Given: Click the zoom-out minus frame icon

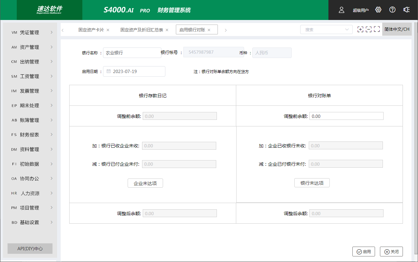Looking at the screenshot, I should [368, 29].
